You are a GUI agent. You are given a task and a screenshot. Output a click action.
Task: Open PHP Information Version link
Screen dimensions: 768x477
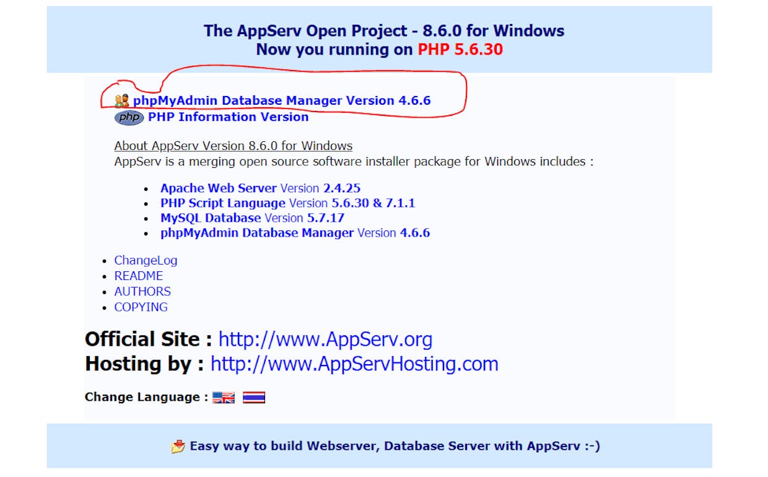(228, 116)
